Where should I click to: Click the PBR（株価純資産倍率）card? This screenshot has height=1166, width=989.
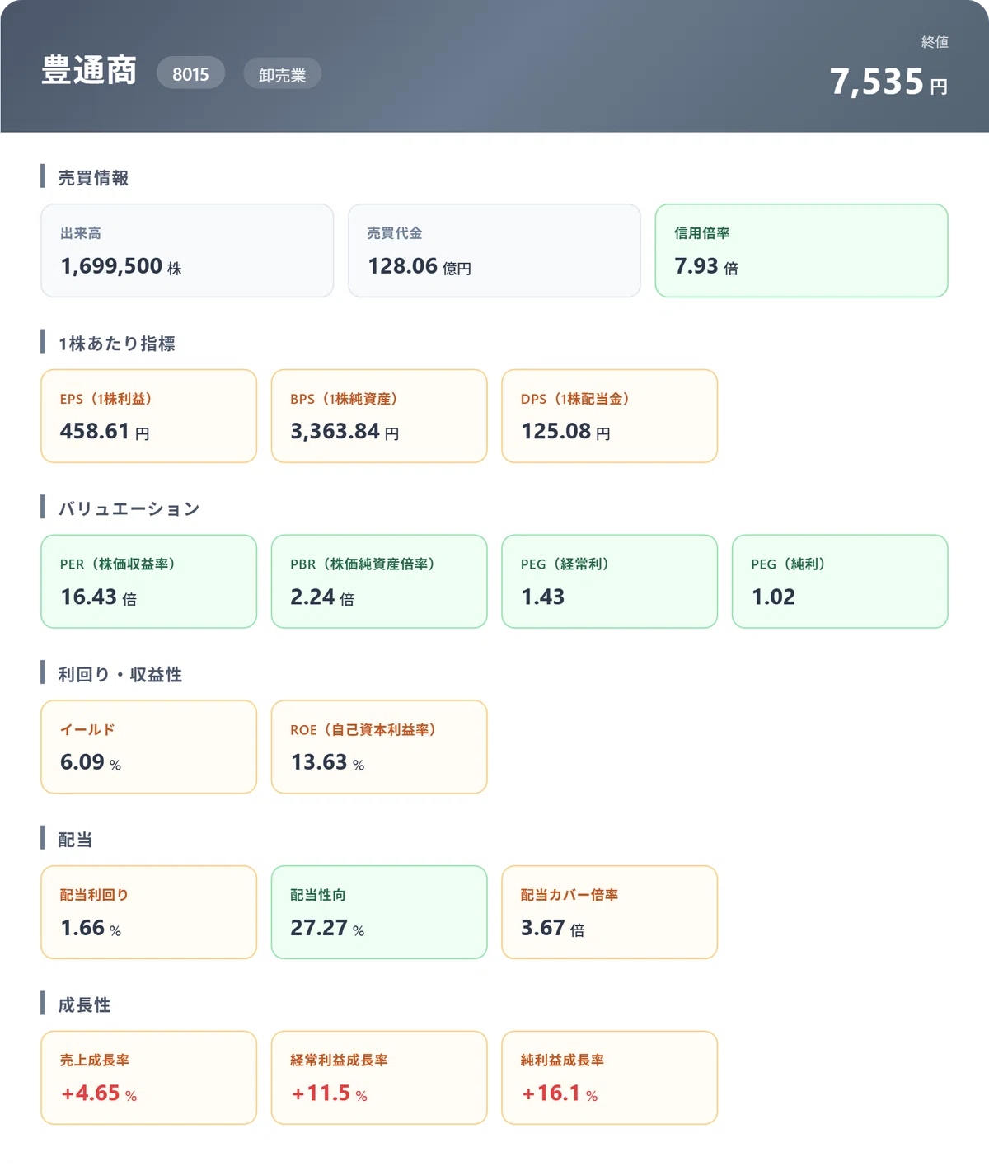[x=379, y=582]
